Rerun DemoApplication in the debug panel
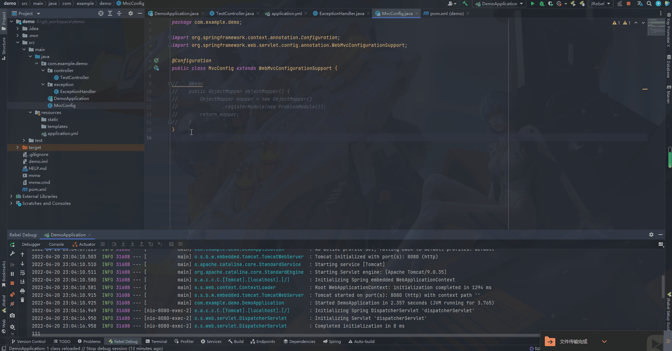 coord(12,245)
